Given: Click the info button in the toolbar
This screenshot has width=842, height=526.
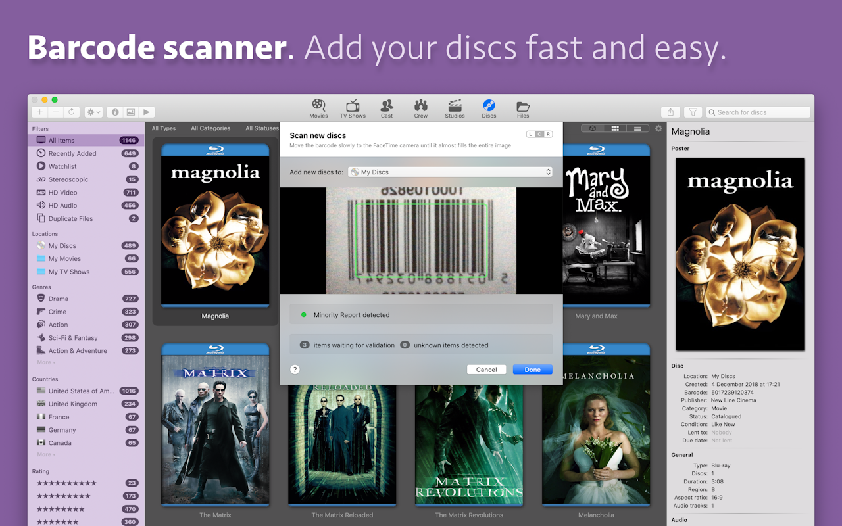Looking at the screenshot, I should 115,112.
